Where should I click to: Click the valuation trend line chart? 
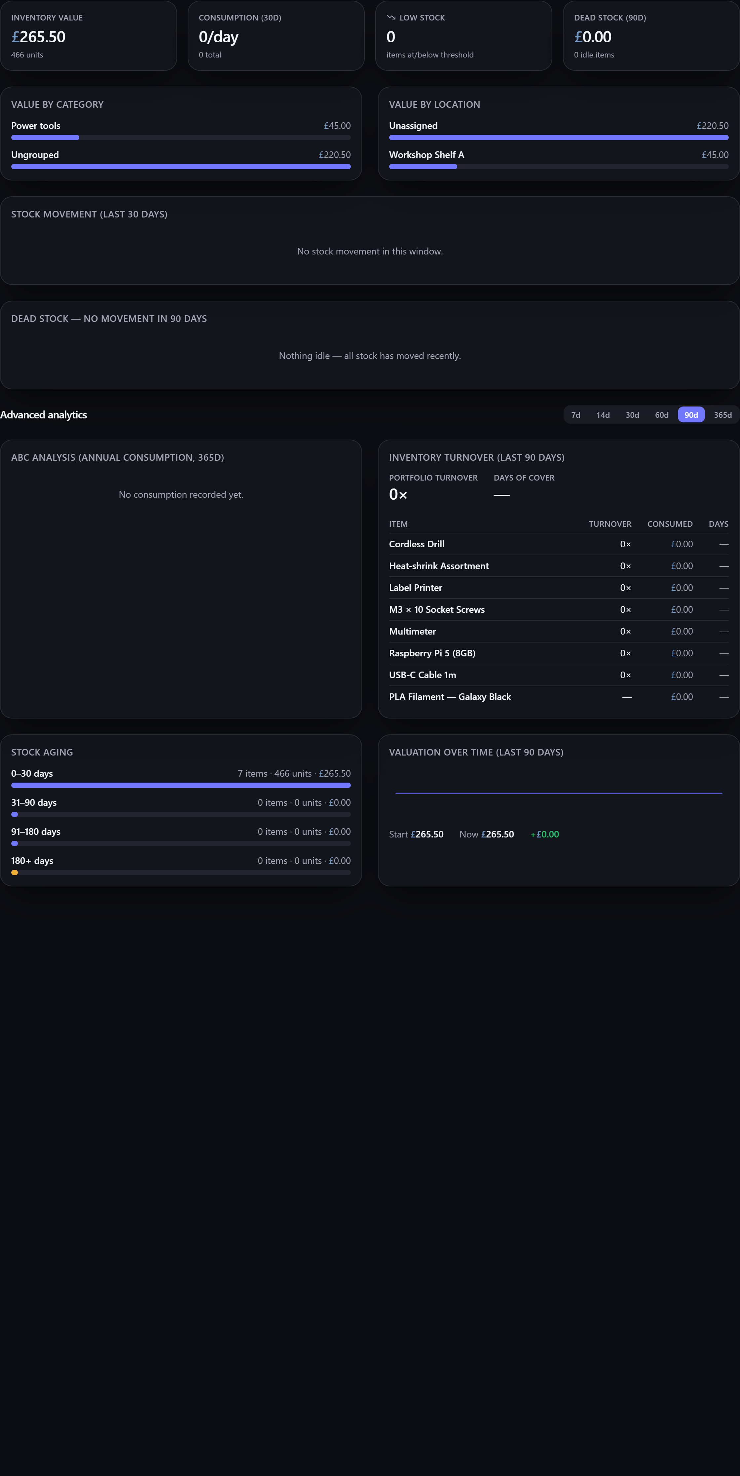(558, 793)
